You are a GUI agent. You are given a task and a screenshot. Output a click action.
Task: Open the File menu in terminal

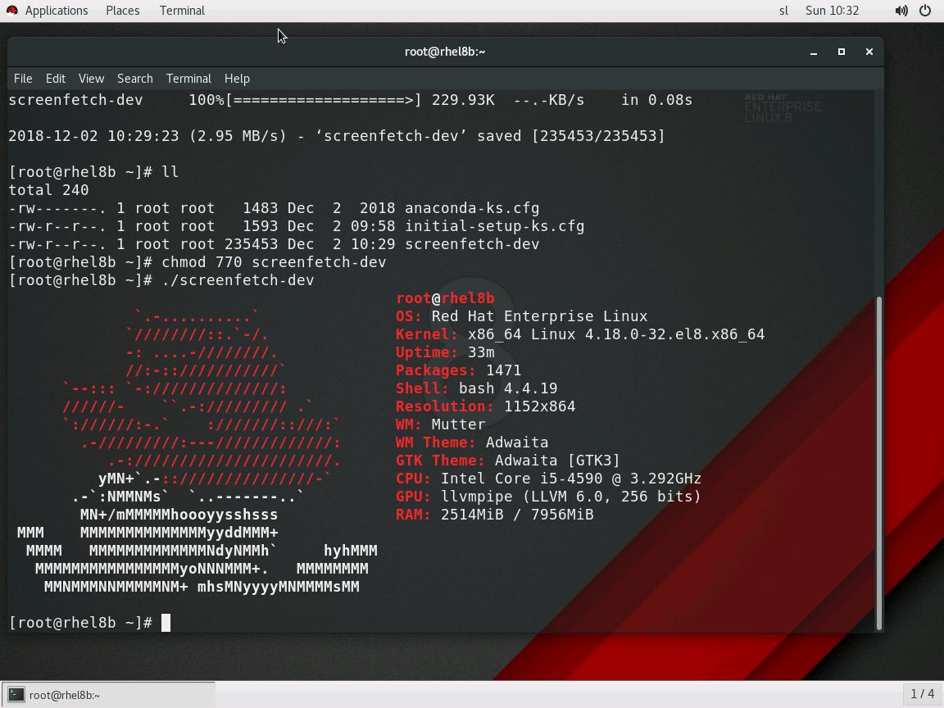(23, 79)
